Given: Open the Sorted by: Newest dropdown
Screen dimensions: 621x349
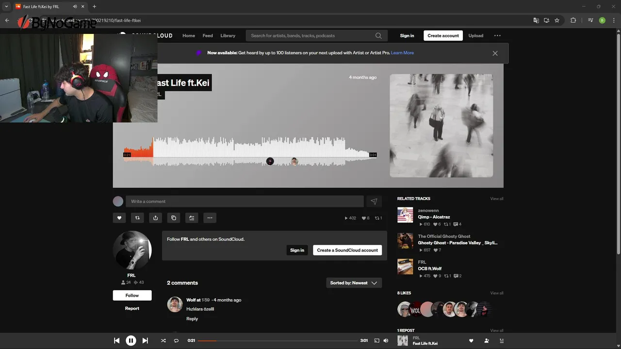Looking at the screenshot, I should point(354,283).
